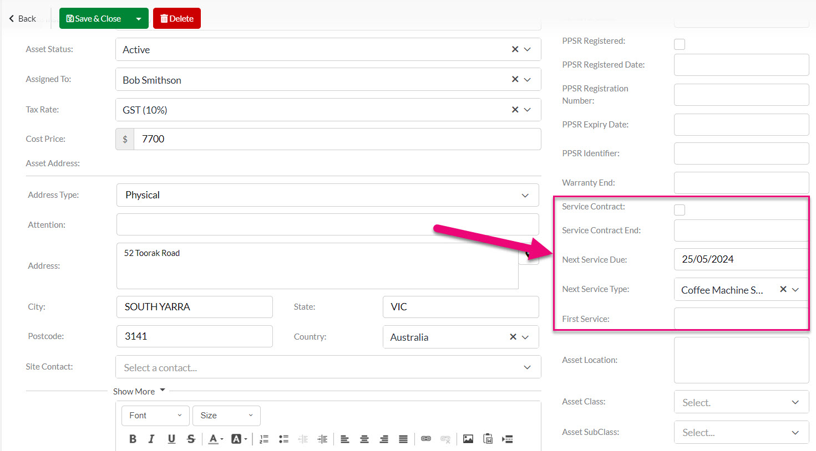816x451 pixels.
Task: Click the Save & Close button
Action: [94, 18]
